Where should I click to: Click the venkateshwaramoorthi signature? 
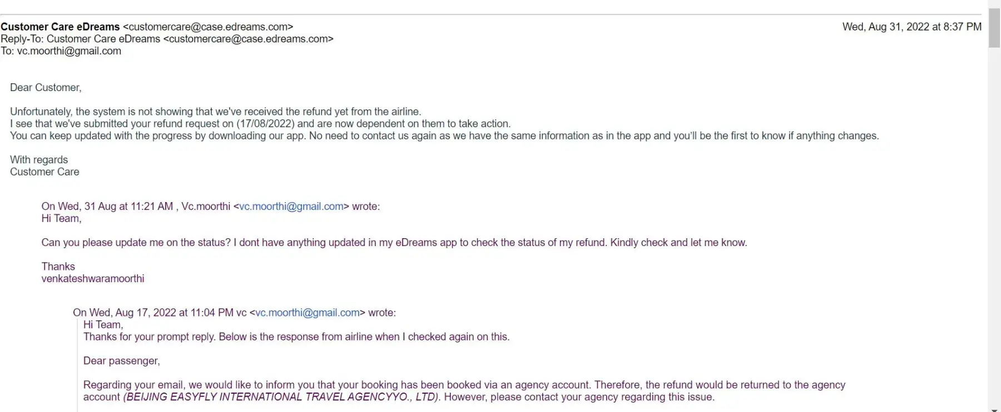(92, 279)
